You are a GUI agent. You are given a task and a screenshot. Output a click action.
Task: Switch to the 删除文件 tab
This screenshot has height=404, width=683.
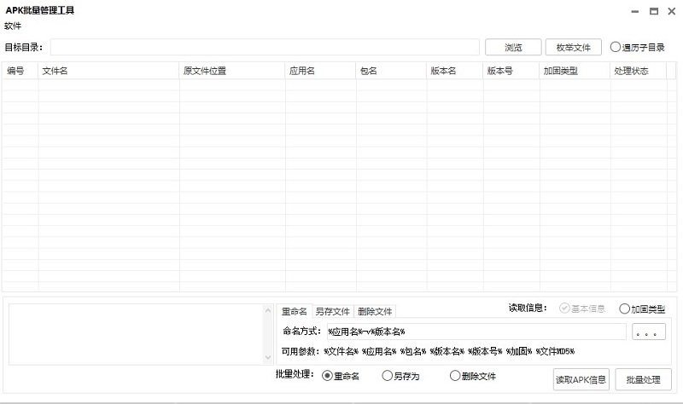(x=375, y=312)
